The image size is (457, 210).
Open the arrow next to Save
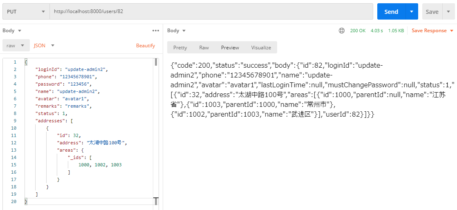pyautogui.click(x=448, y=12)
